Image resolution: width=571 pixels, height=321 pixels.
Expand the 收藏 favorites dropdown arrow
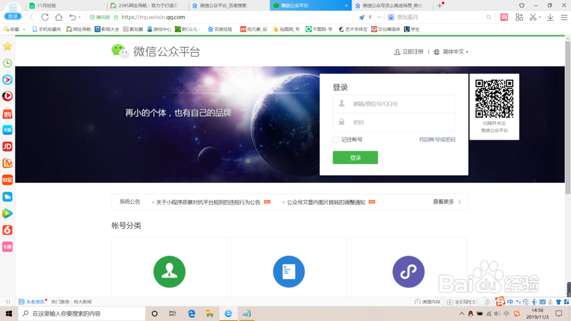click(x=24, y=30)
